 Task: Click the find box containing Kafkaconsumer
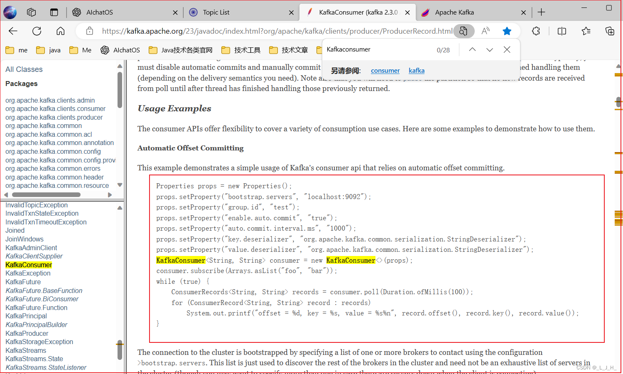pos(378,49)
